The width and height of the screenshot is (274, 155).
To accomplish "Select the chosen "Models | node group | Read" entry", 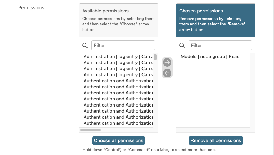I will tap(210, 57).
